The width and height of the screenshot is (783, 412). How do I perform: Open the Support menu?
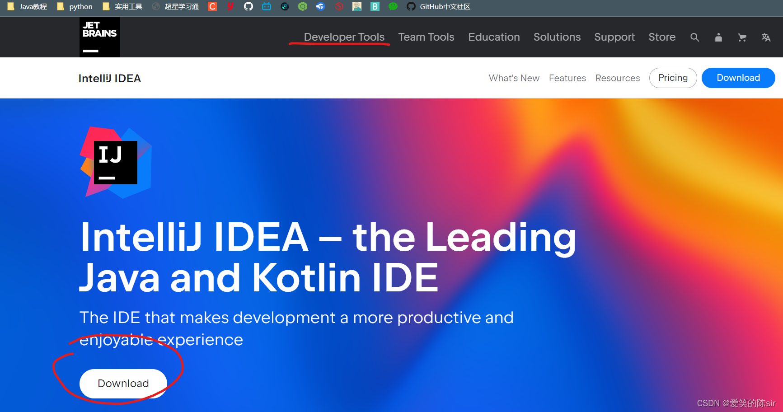614,37
